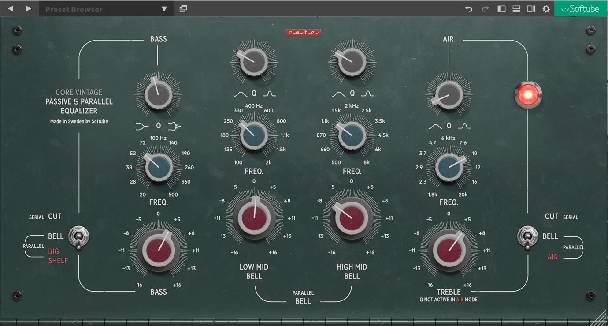Screen dimensions: 608x326
Task: Load the previous preset with the left arrow
Action: 10,8
